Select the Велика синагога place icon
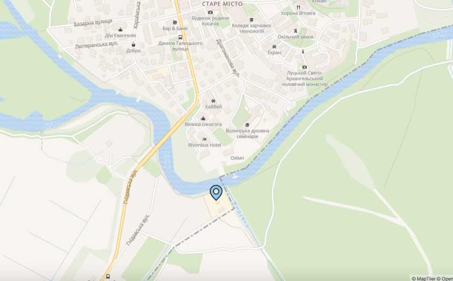This screenshot has width=453, height=281. click(x=203, y=118)
